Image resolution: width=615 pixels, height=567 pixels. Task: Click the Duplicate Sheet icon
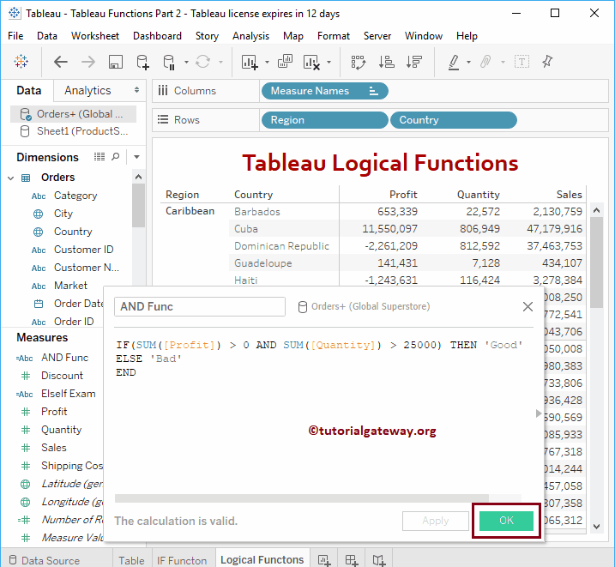tap(285, 62)
